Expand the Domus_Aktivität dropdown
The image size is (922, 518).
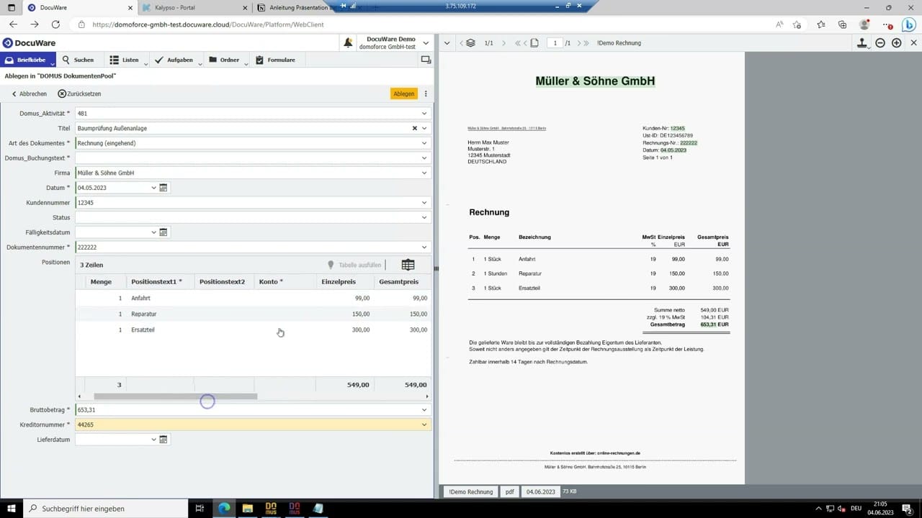click(424, 113)
